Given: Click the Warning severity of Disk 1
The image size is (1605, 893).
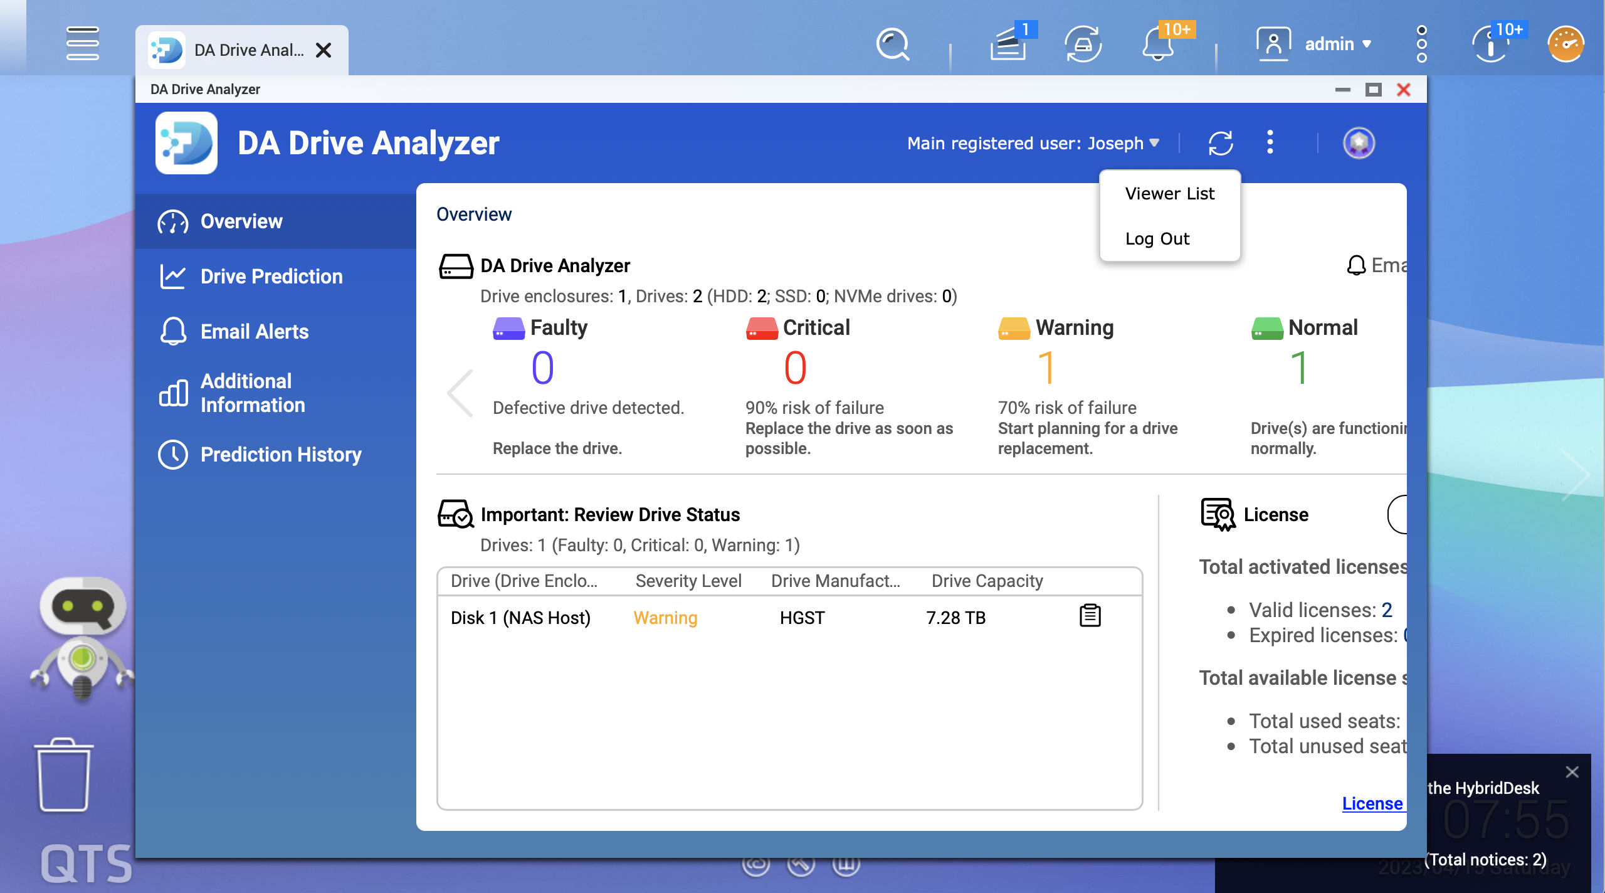Looking at the screenshot, I should [665, 618].
